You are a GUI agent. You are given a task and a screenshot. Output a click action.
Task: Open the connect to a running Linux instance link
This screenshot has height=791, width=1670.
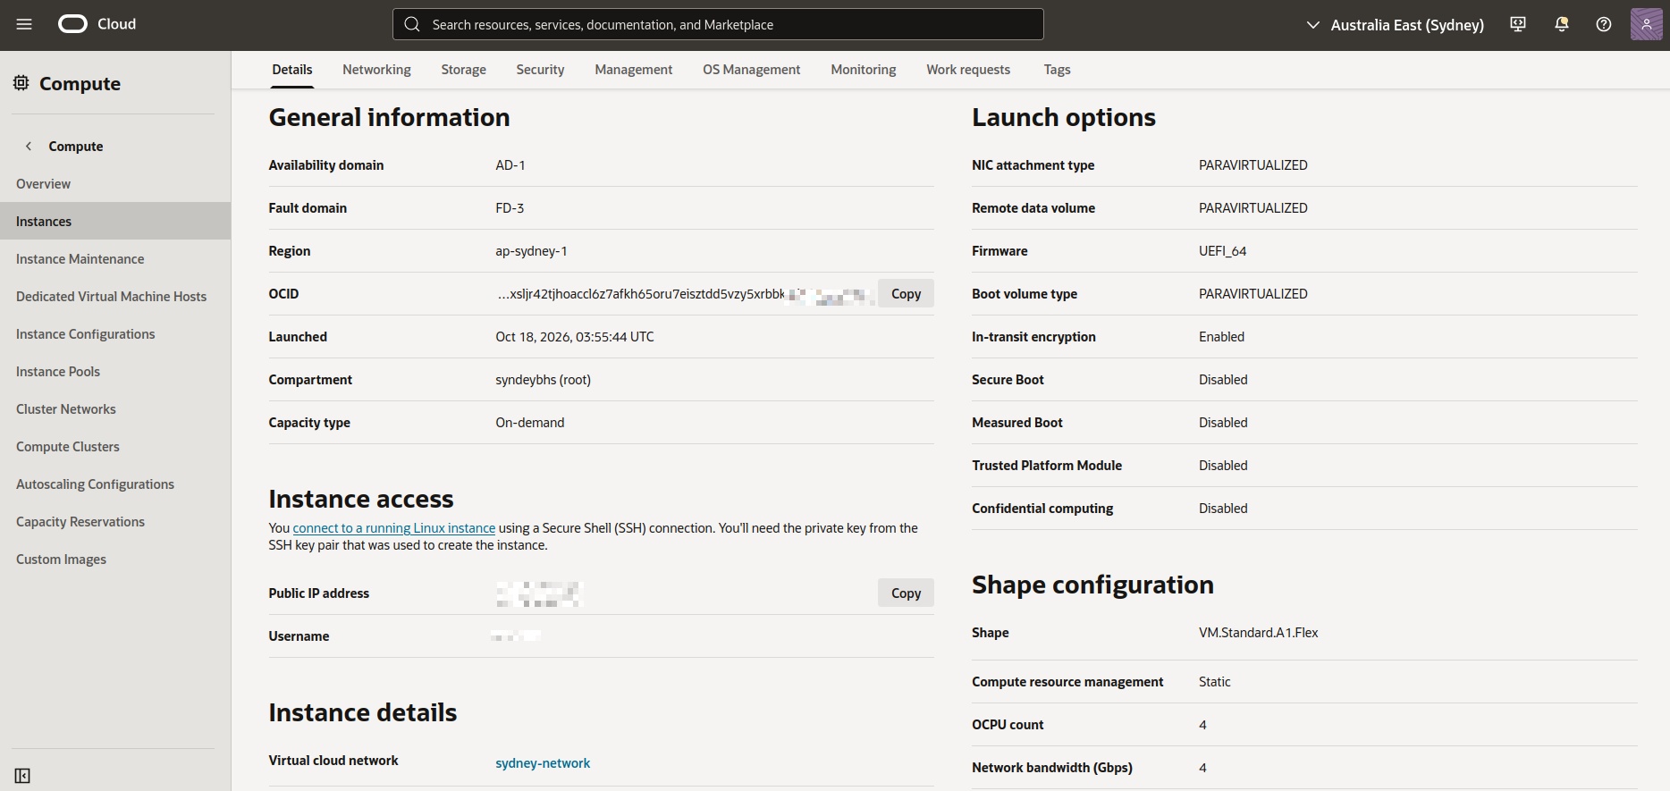[394, 528]
